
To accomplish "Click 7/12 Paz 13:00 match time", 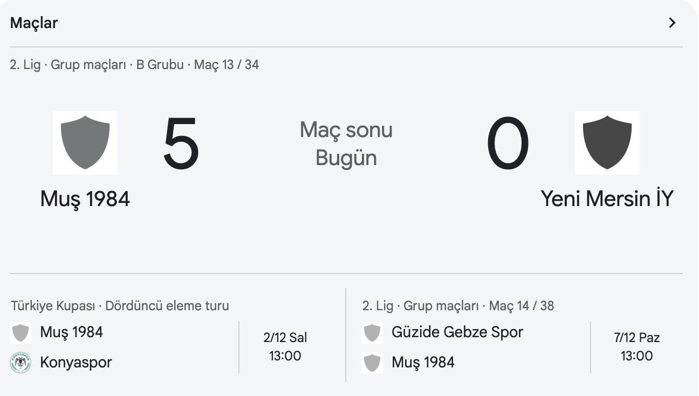I will click(636, 347).
